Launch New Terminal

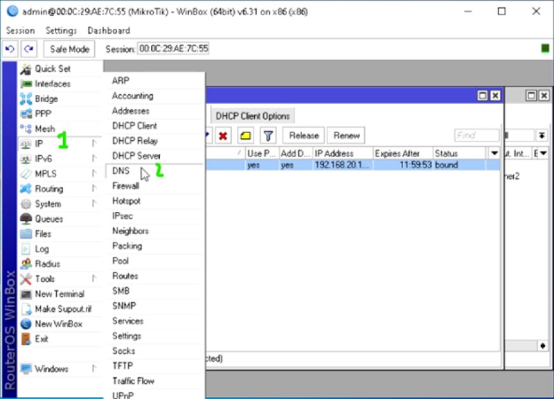click(x=60, y=294)
